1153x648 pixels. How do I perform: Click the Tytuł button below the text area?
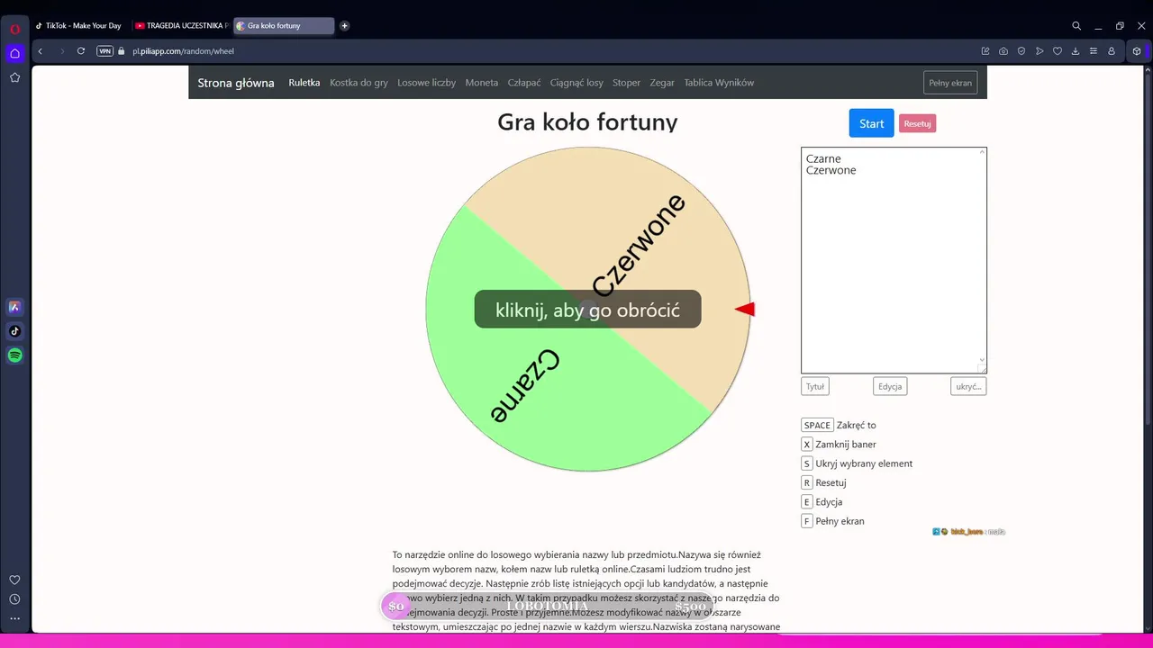click(815, 386)
